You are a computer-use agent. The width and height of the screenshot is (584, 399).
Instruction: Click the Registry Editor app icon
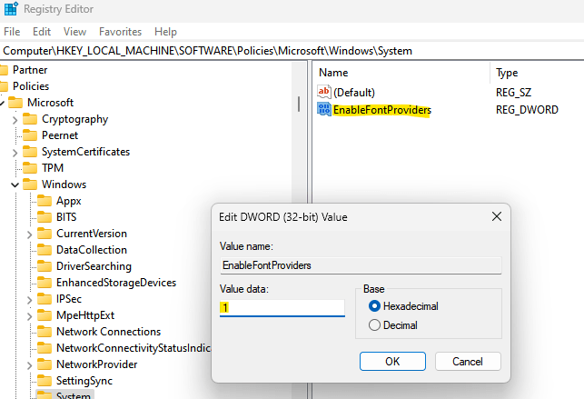click(11, 8)
